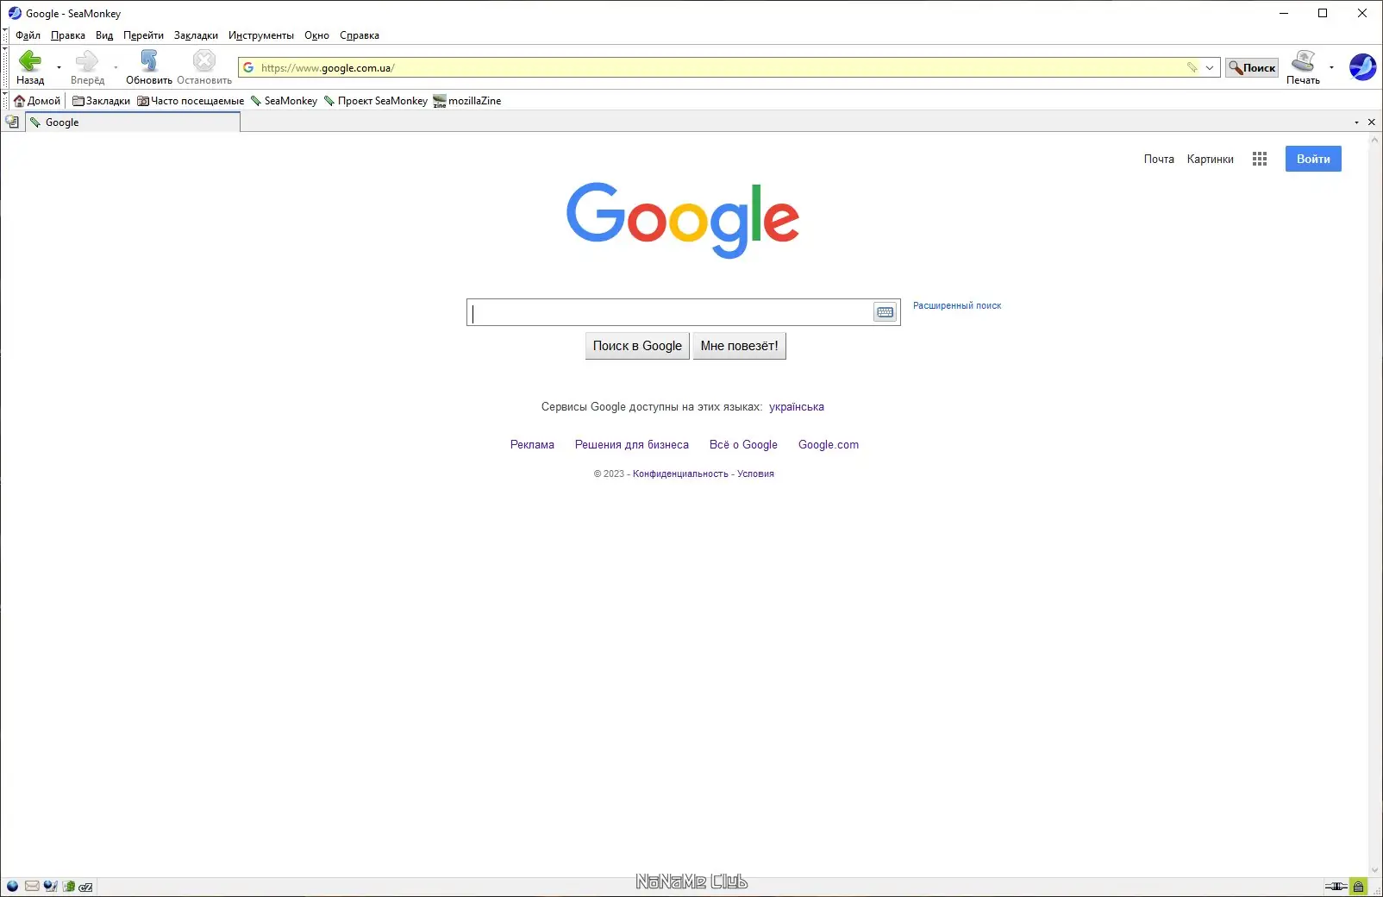Open Composer from status bar
Viewport: 1383px width, 897px height.
[x=50, y=886]
